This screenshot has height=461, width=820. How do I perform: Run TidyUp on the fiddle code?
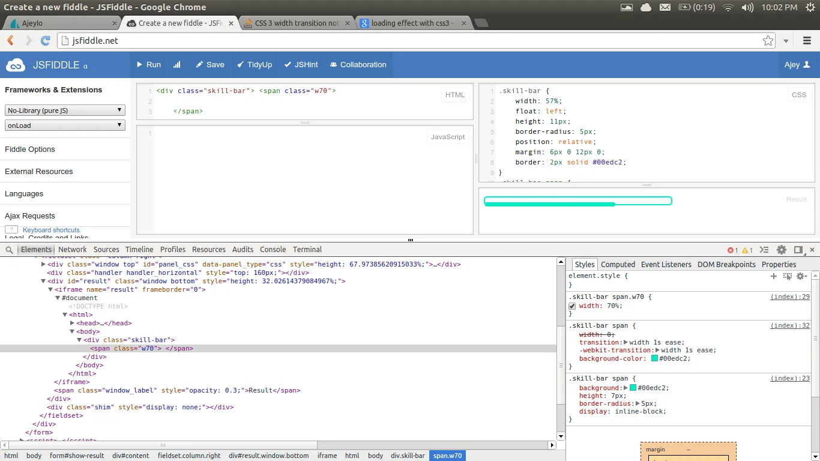(255, 65)
